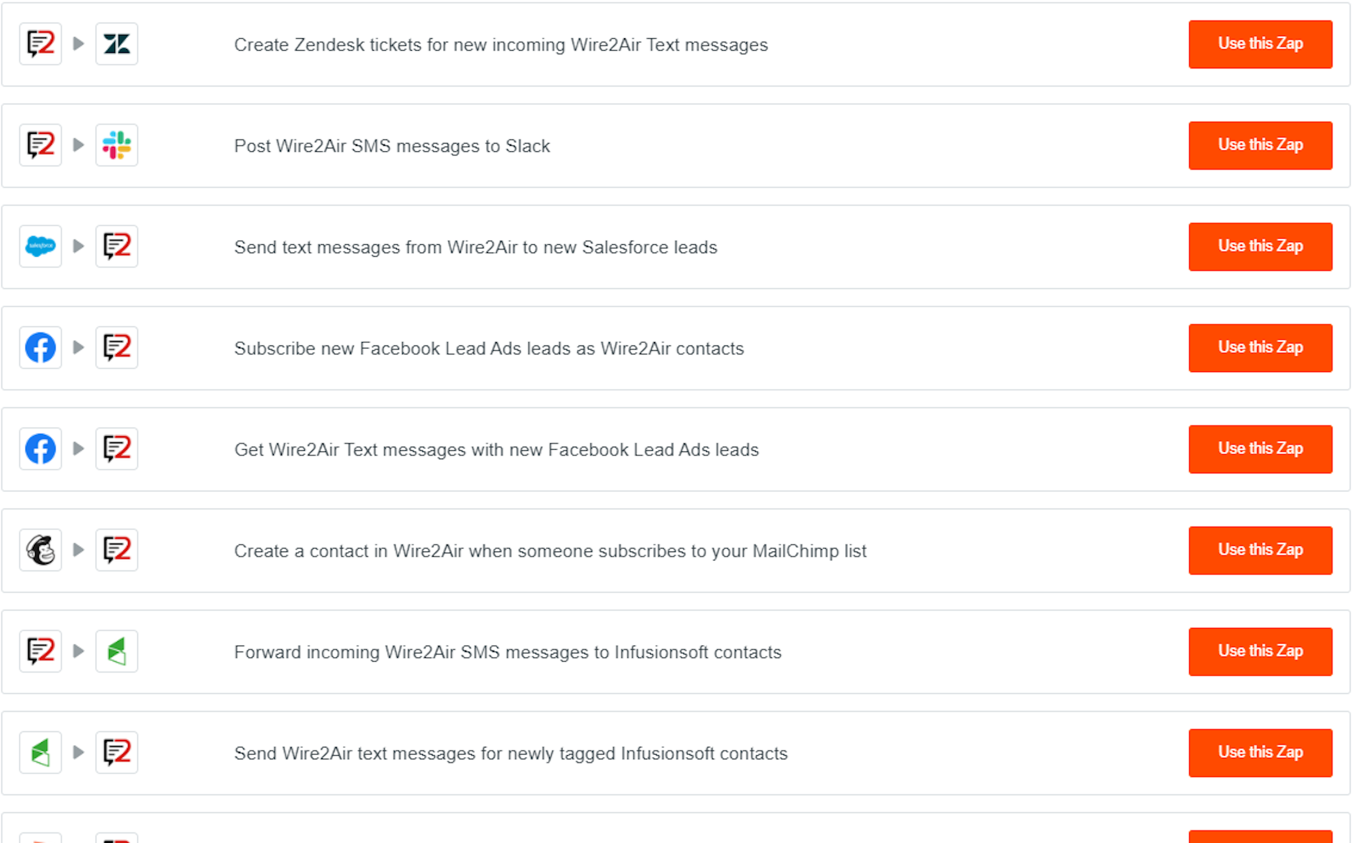Screen dimensions: 1352x843
Task: Click the Zendesk icon in the first row
Action: pyautogui.click(x=117, y=44)
